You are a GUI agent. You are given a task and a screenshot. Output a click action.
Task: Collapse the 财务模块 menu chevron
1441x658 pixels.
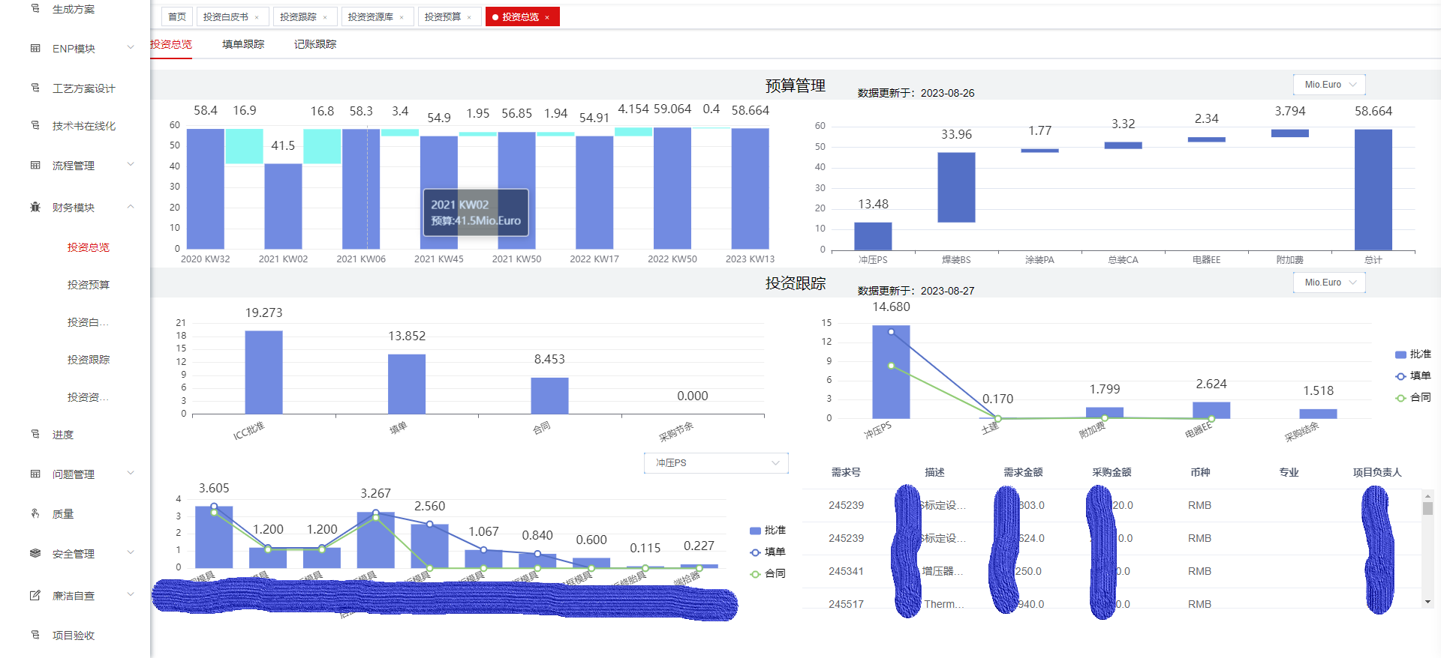(x=131, y=206)
